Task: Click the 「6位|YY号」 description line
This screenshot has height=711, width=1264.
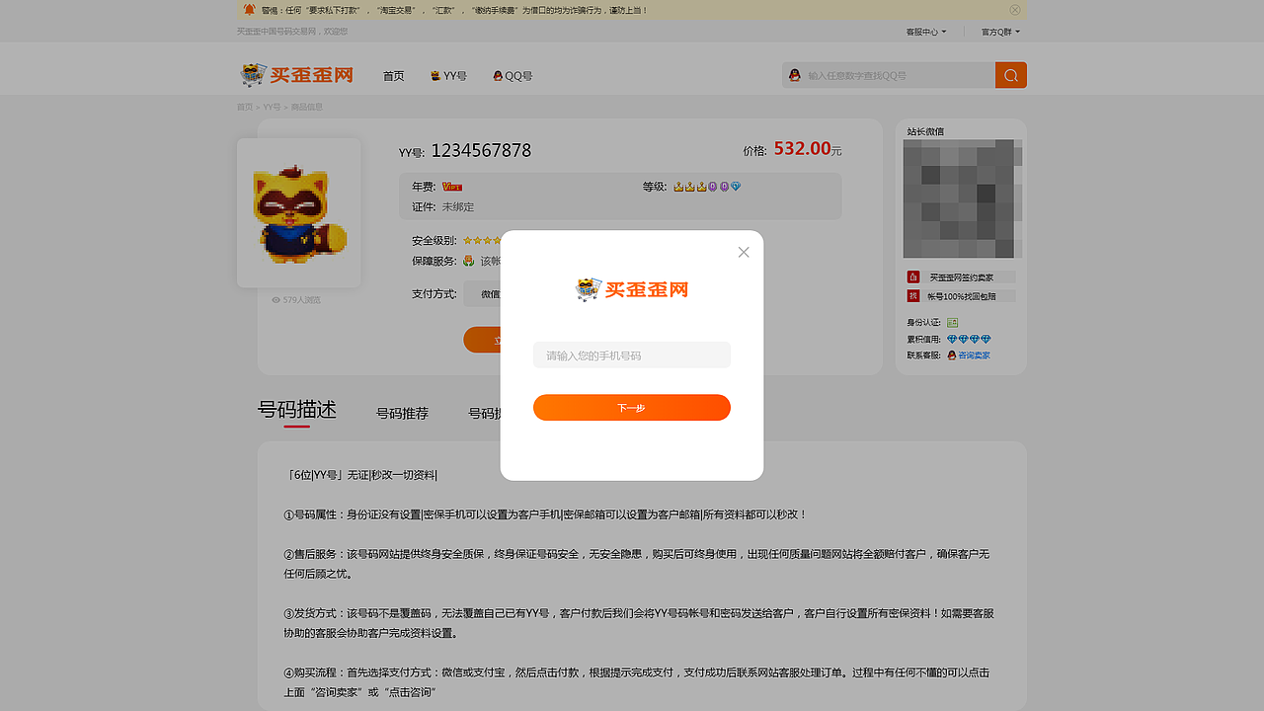Action: (x=360, y=475)
